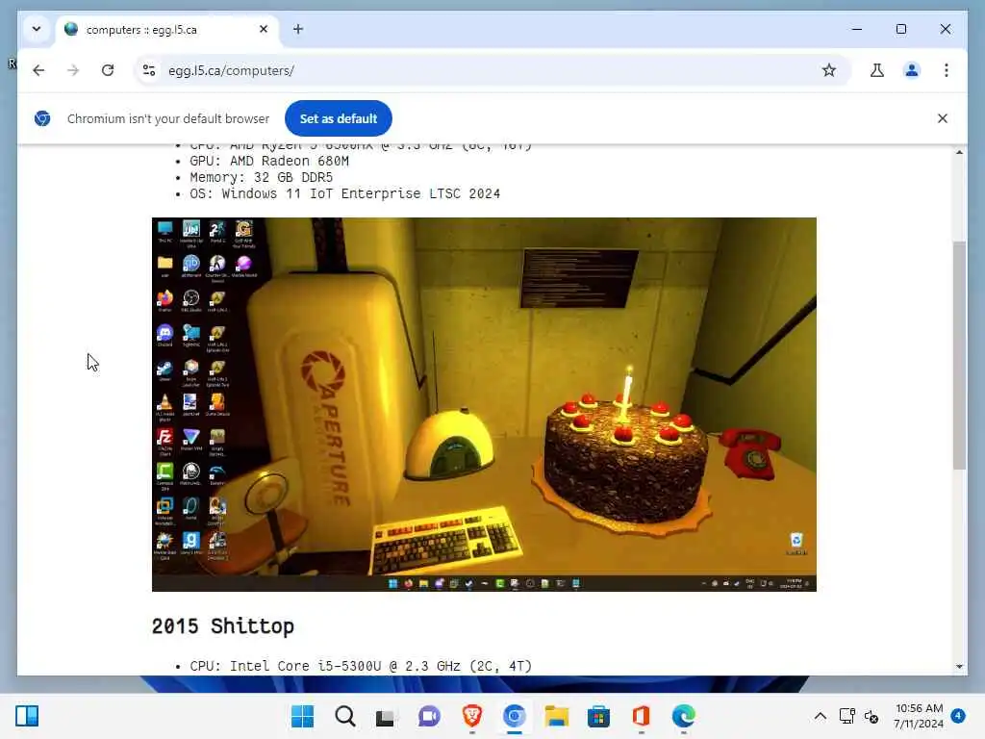Screen dimensions: 985x739
Task: Open Task View on taskbar
Action: 385,716
